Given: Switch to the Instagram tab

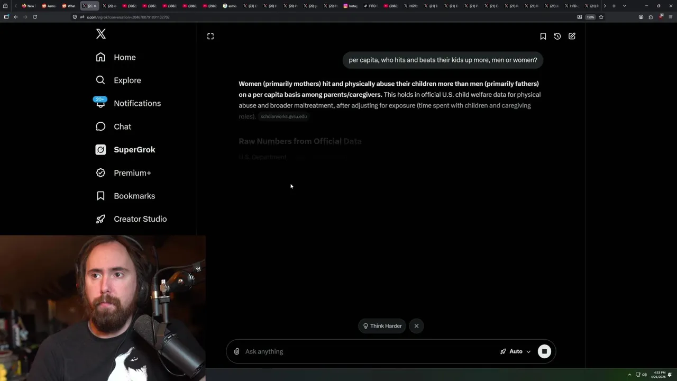Looking at the screenshot, I should tap(350, 6).
